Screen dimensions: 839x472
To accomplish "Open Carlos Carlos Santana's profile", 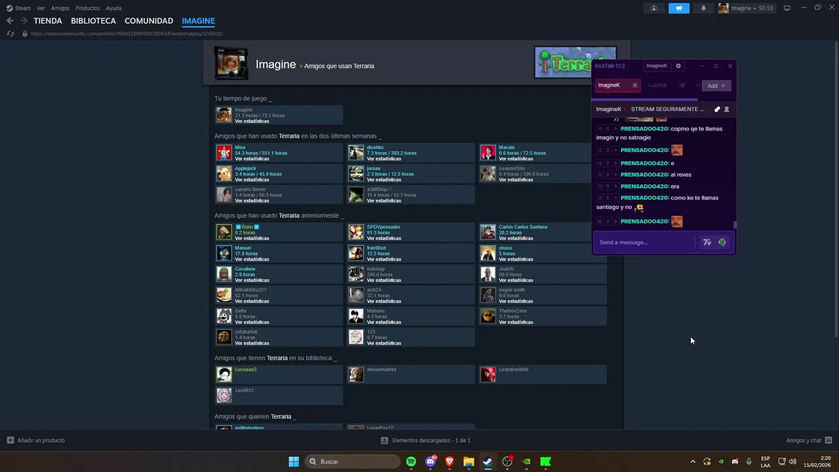I will point(523,227).
